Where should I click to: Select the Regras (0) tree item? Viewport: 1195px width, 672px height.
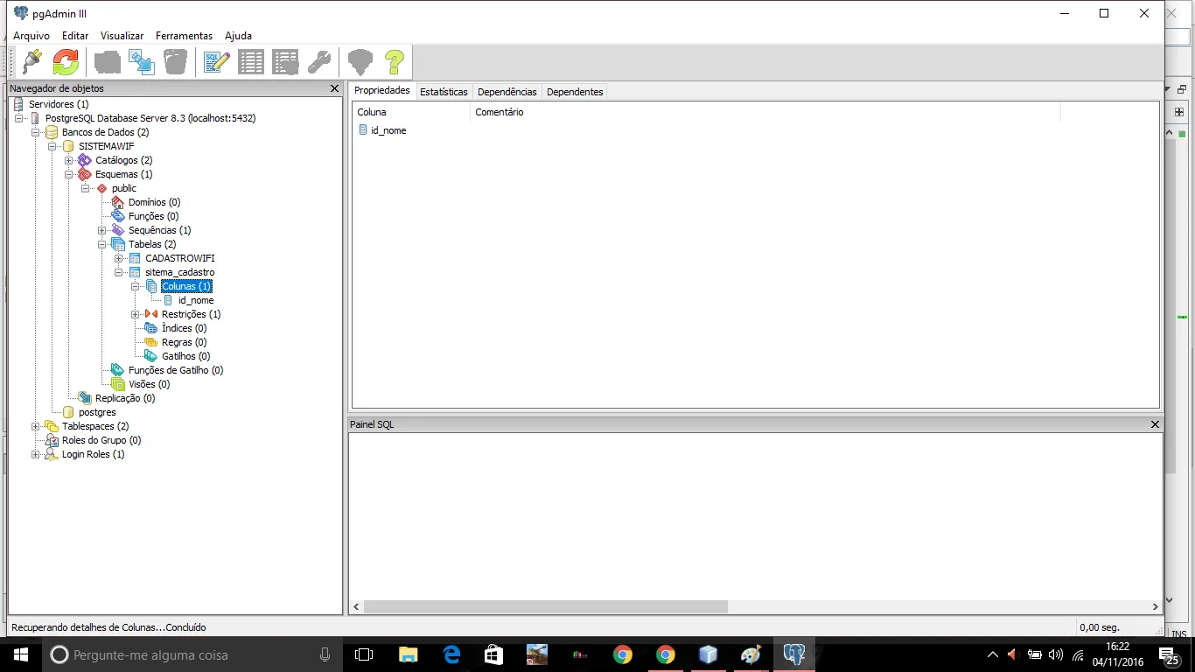pyautogui.click(x=184, y=342)
